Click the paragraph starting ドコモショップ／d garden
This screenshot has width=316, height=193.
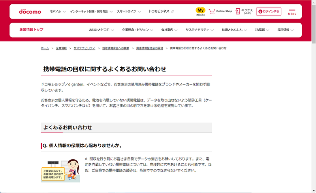click(125, 87)
